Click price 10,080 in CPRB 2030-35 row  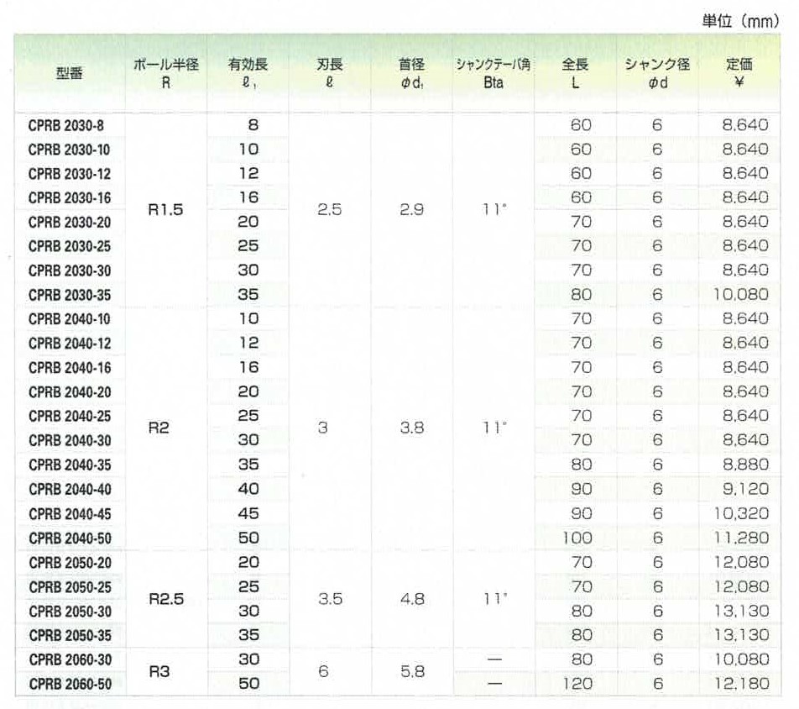pyautogui.click(x=741, y=295)
